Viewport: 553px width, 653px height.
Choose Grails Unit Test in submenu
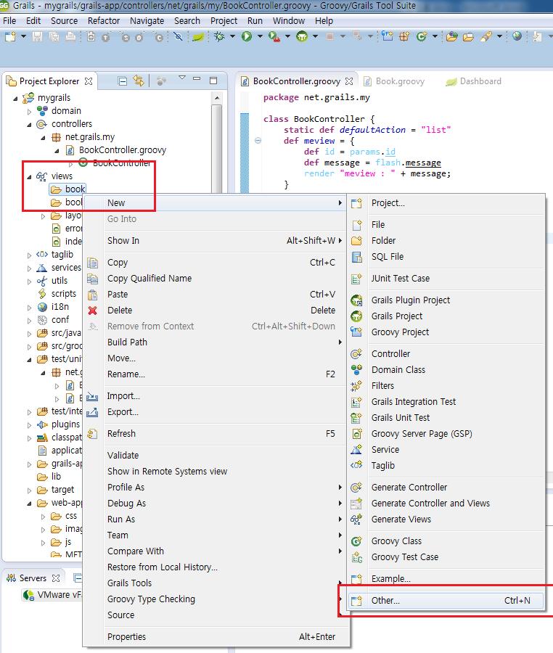pos(446,417)
